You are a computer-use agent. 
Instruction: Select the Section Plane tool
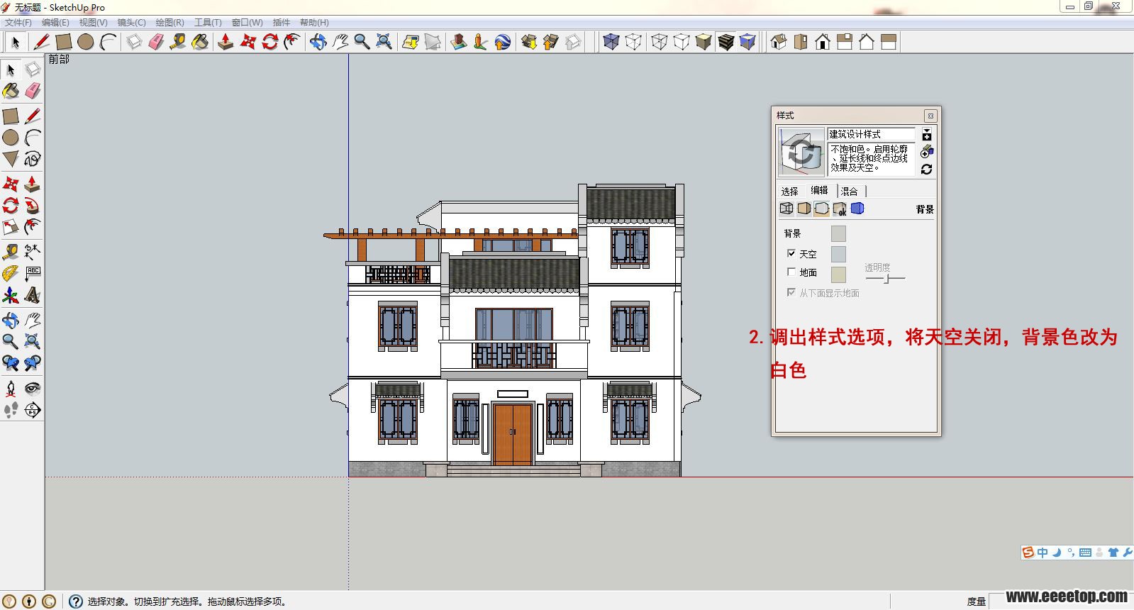[33, 410]
